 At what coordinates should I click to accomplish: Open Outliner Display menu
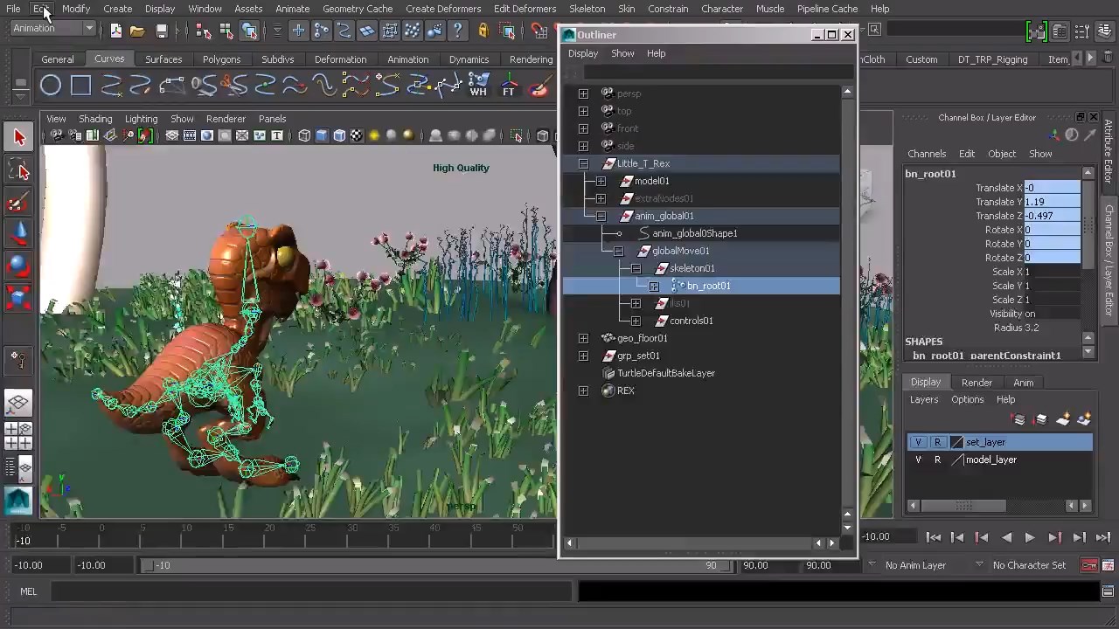583,53
